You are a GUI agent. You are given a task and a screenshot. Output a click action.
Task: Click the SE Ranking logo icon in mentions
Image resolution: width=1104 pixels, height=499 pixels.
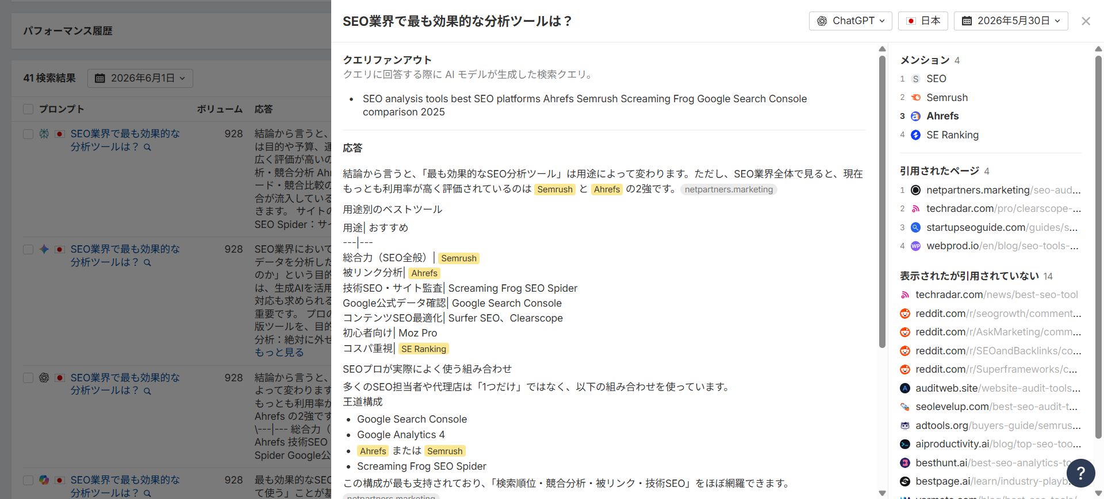click(916, 135)
